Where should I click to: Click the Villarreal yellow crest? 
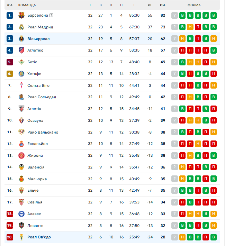click(x=21, y=39)
